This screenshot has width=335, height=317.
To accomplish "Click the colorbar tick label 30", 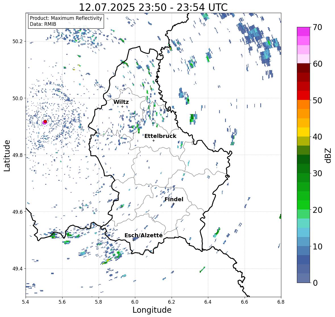I will (317, 173).
